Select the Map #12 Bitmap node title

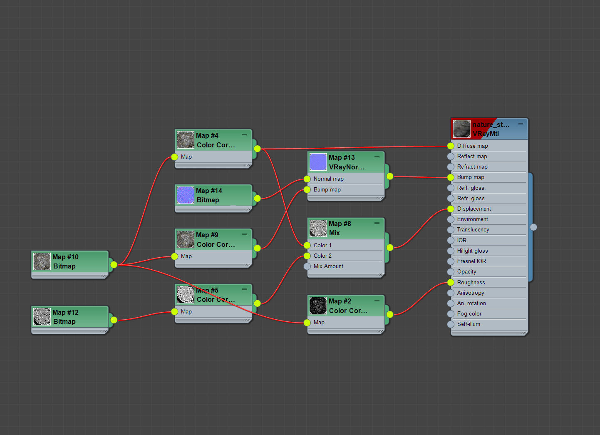coord(65,317)
